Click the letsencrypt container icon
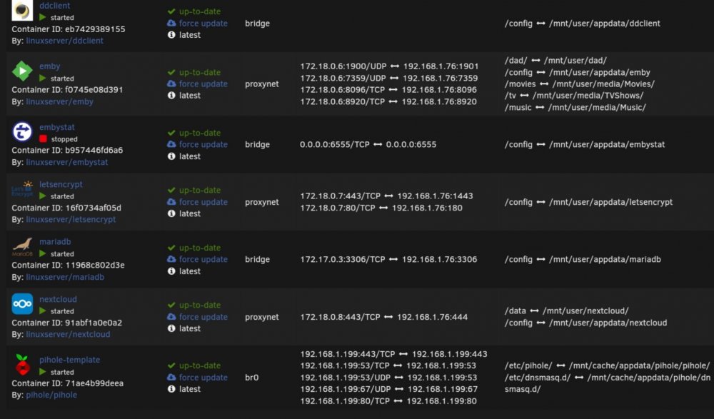714x419 pixels. click(22, 189)
